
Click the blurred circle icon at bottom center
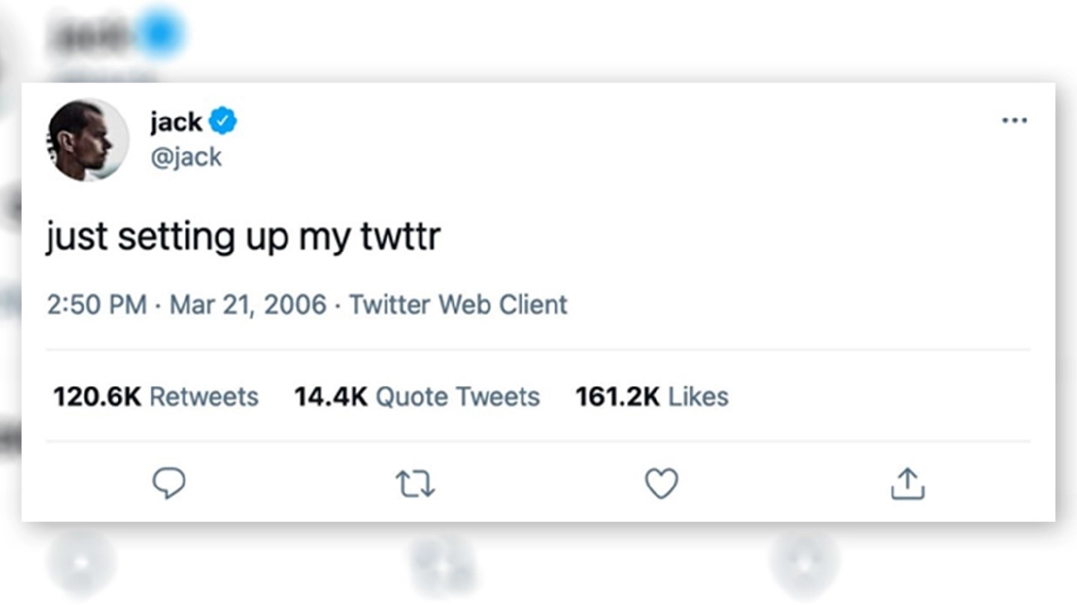[x=442, y=566]
